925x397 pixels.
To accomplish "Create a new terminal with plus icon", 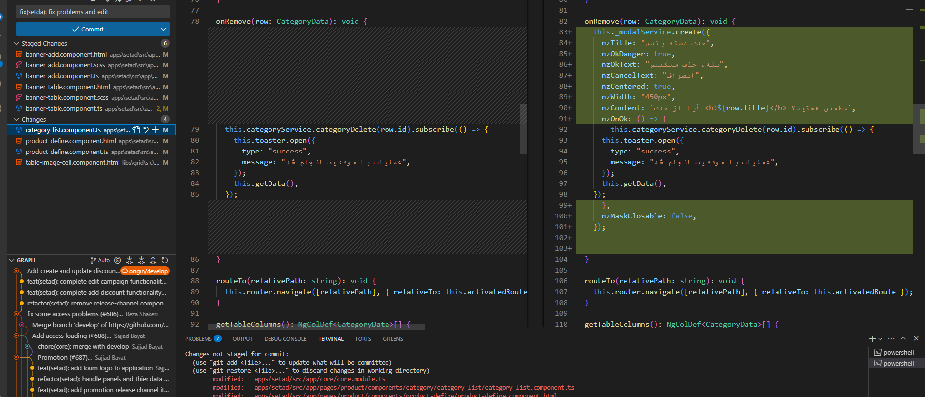I will click(872, 338).
